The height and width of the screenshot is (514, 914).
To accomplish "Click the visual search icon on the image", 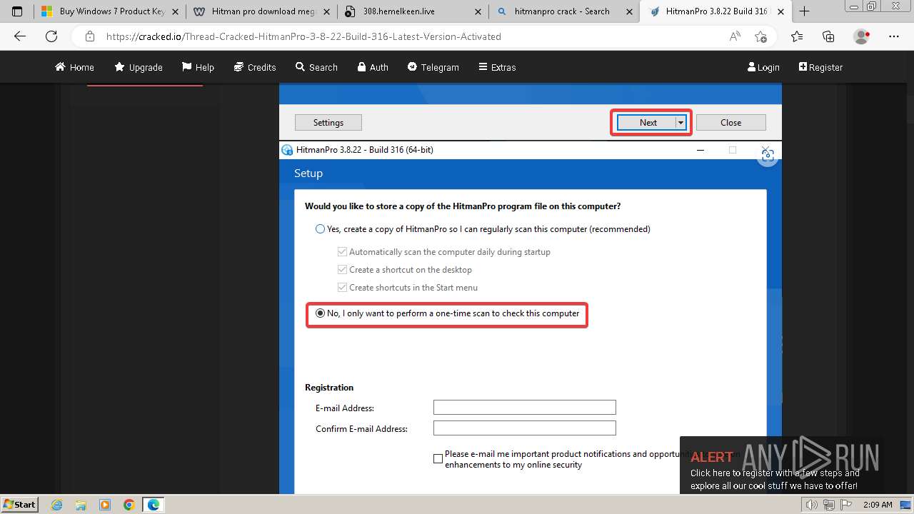I will pos(768,157).
